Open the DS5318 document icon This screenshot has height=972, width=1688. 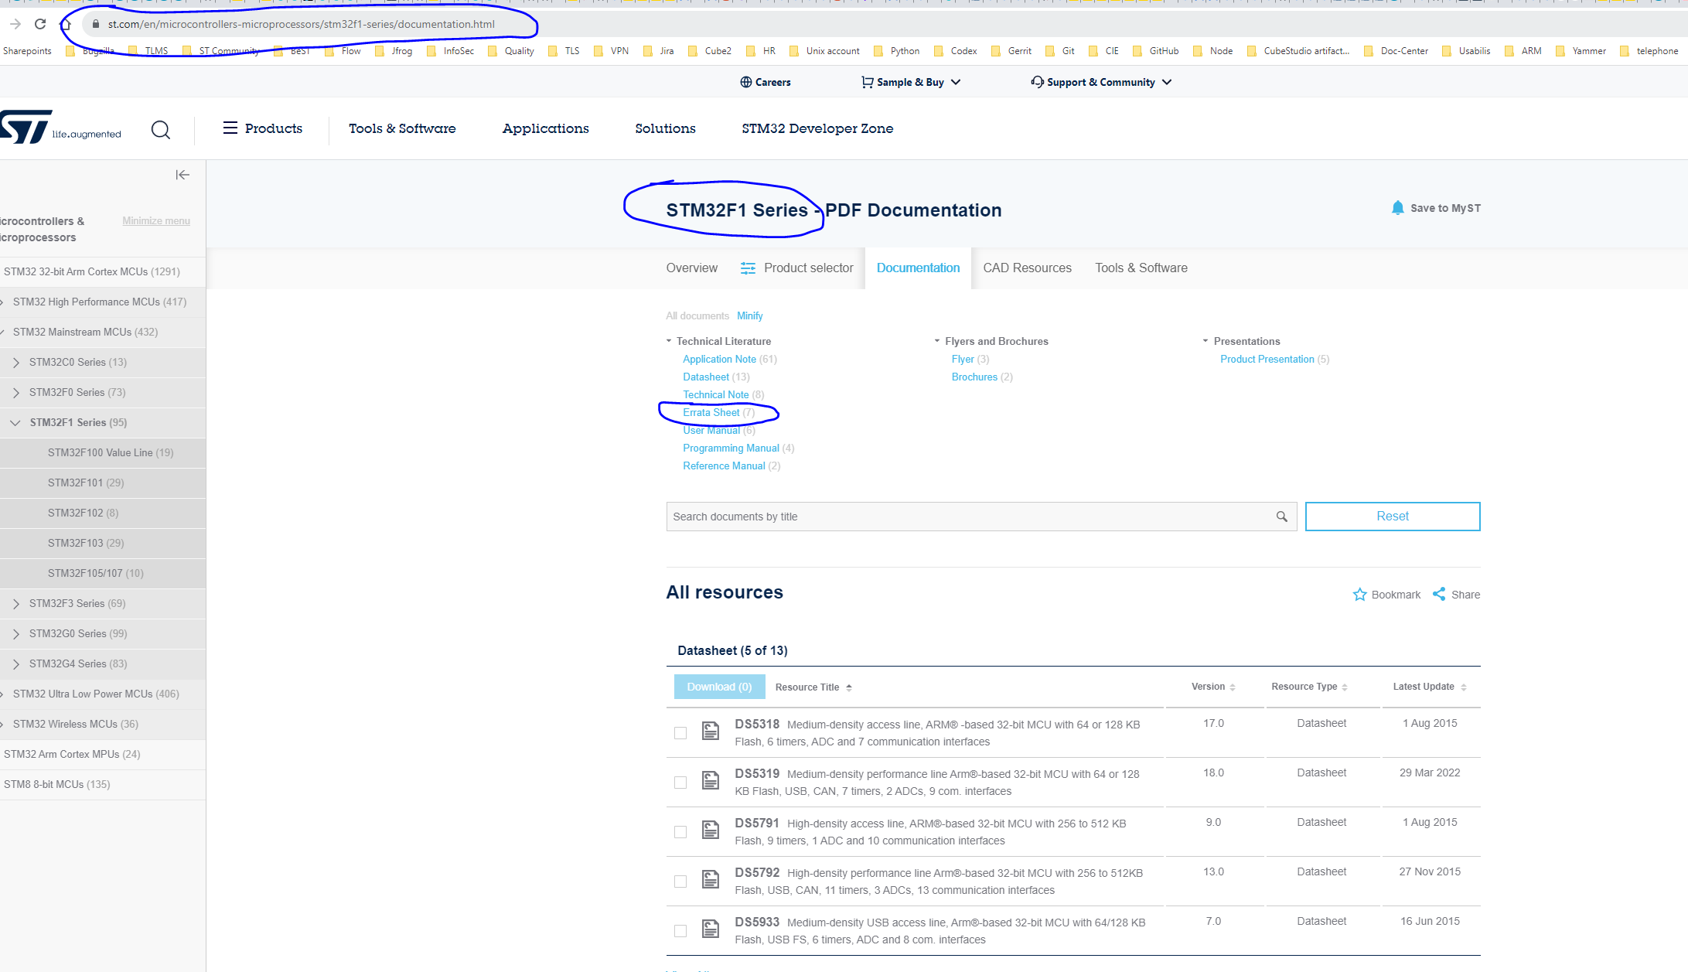(x=711, y=731)
